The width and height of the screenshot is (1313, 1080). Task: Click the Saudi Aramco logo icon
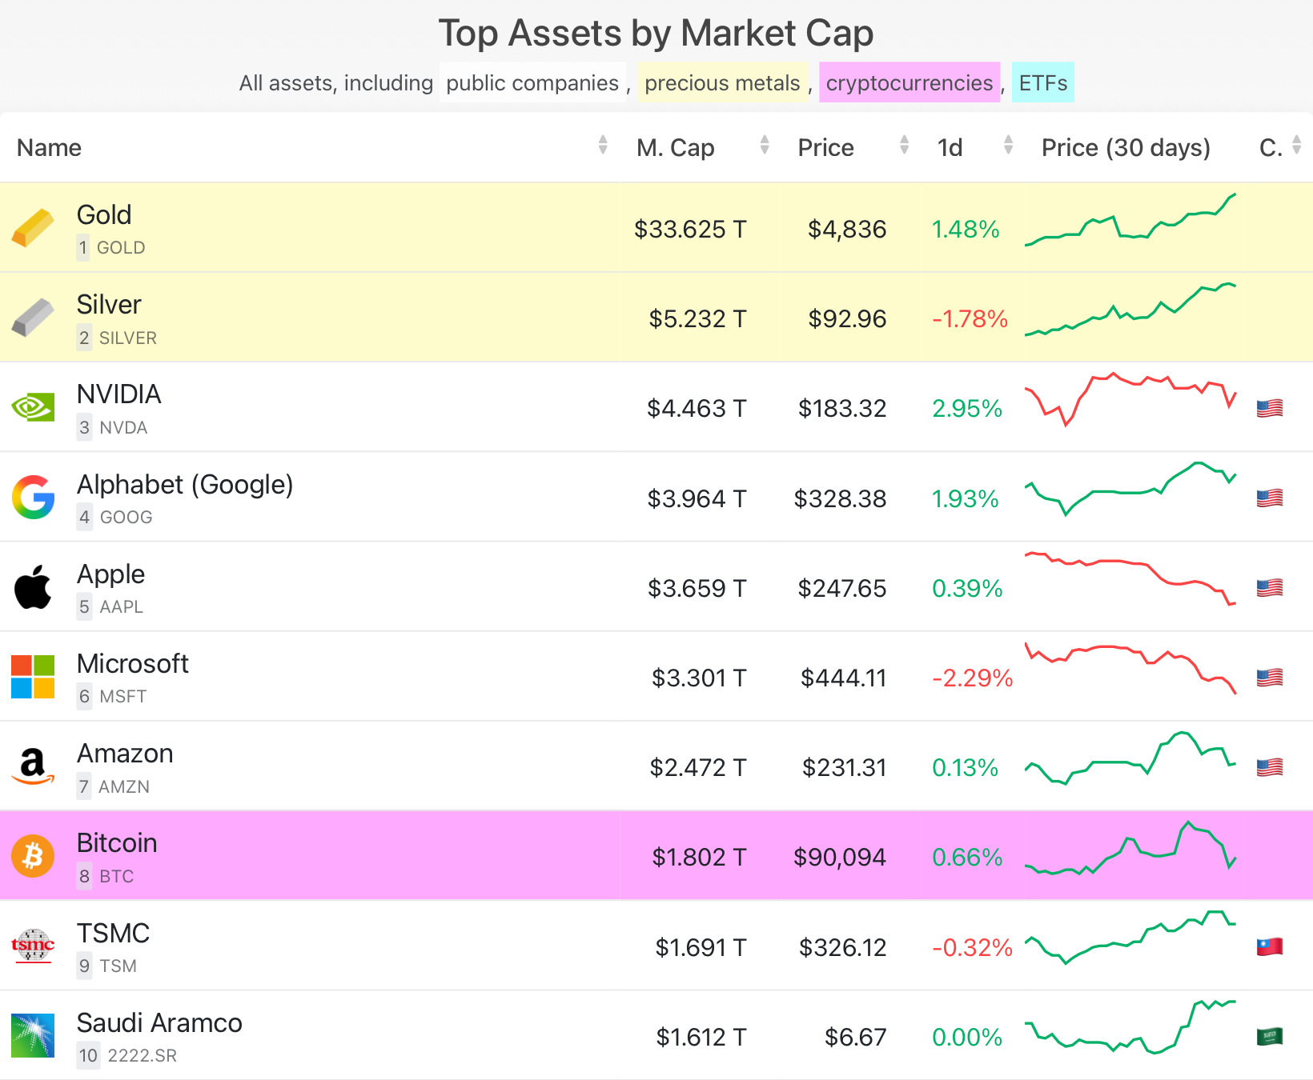click(33, 1035)
